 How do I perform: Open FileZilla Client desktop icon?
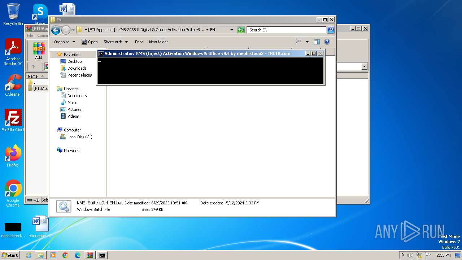13,120
